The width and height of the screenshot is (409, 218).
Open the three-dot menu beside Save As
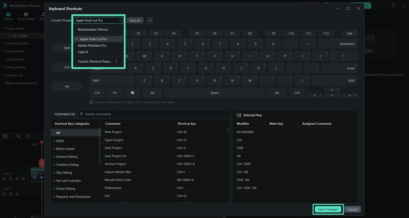pyautogui.click(x=150, y=20)
